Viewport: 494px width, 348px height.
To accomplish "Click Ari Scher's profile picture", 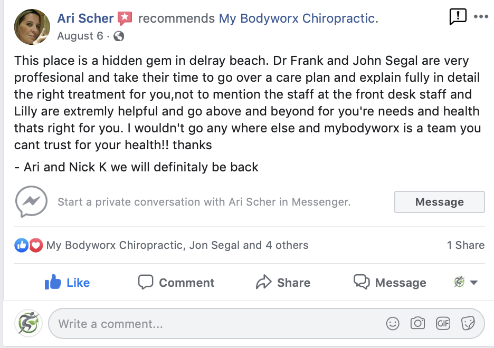I will coord(33,26).
